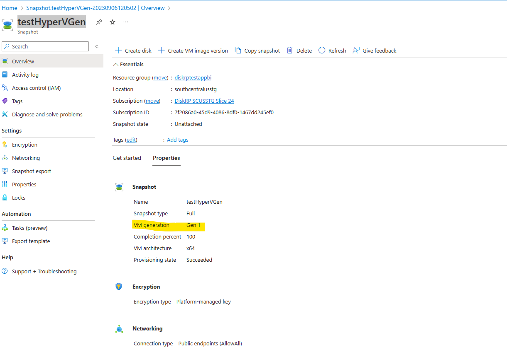Open the diskrptestappbi resource group link
Screen dimensions: 507x352
(x=192, y=77)
